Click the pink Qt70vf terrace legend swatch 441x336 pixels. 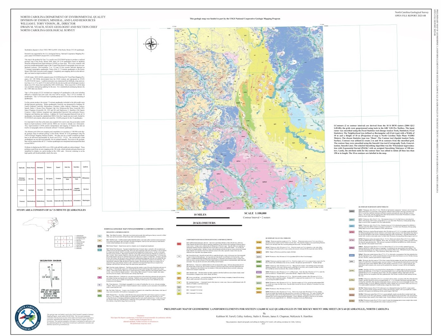[352, 232]
